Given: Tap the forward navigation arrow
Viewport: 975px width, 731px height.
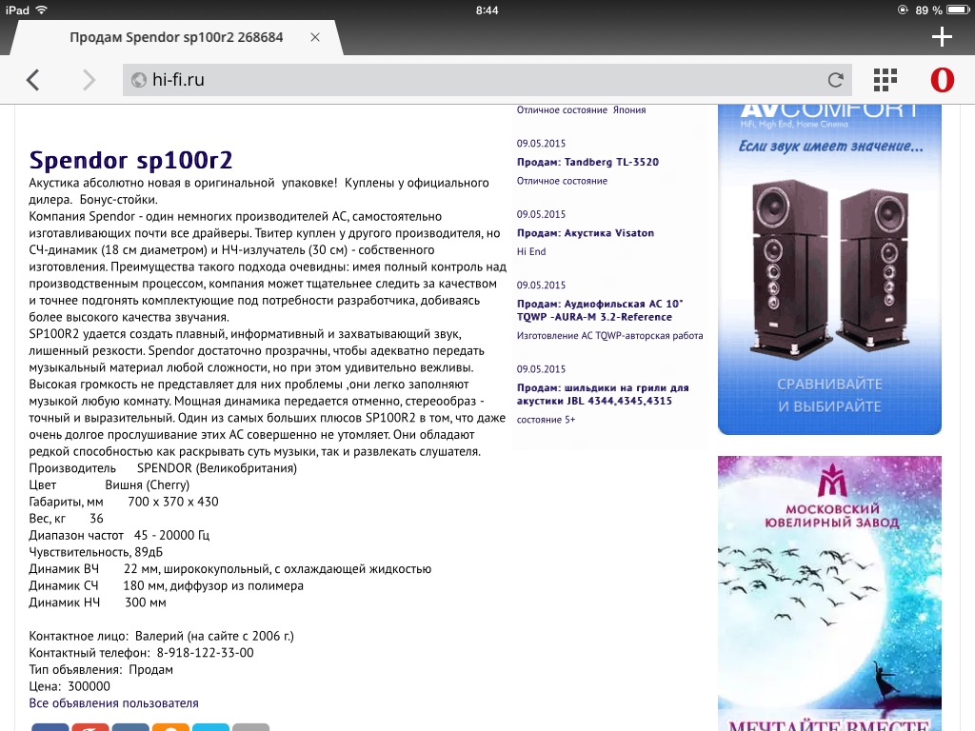Looking at the screenshot, I should [x=89, y=80].
